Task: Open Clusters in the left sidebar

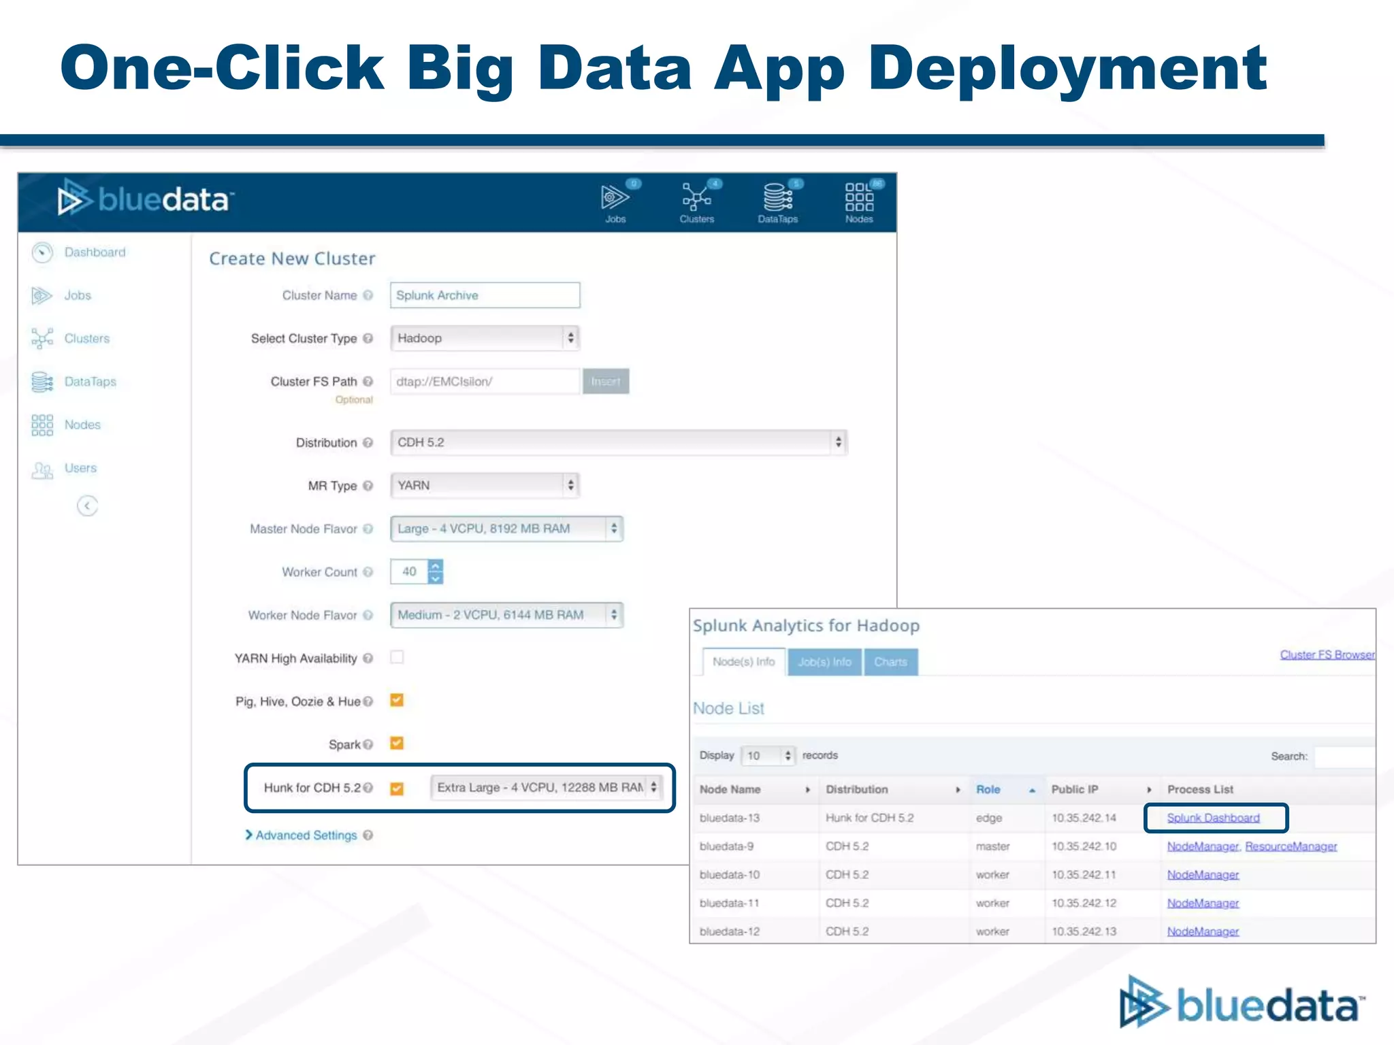Action: [x=71, y=338]
